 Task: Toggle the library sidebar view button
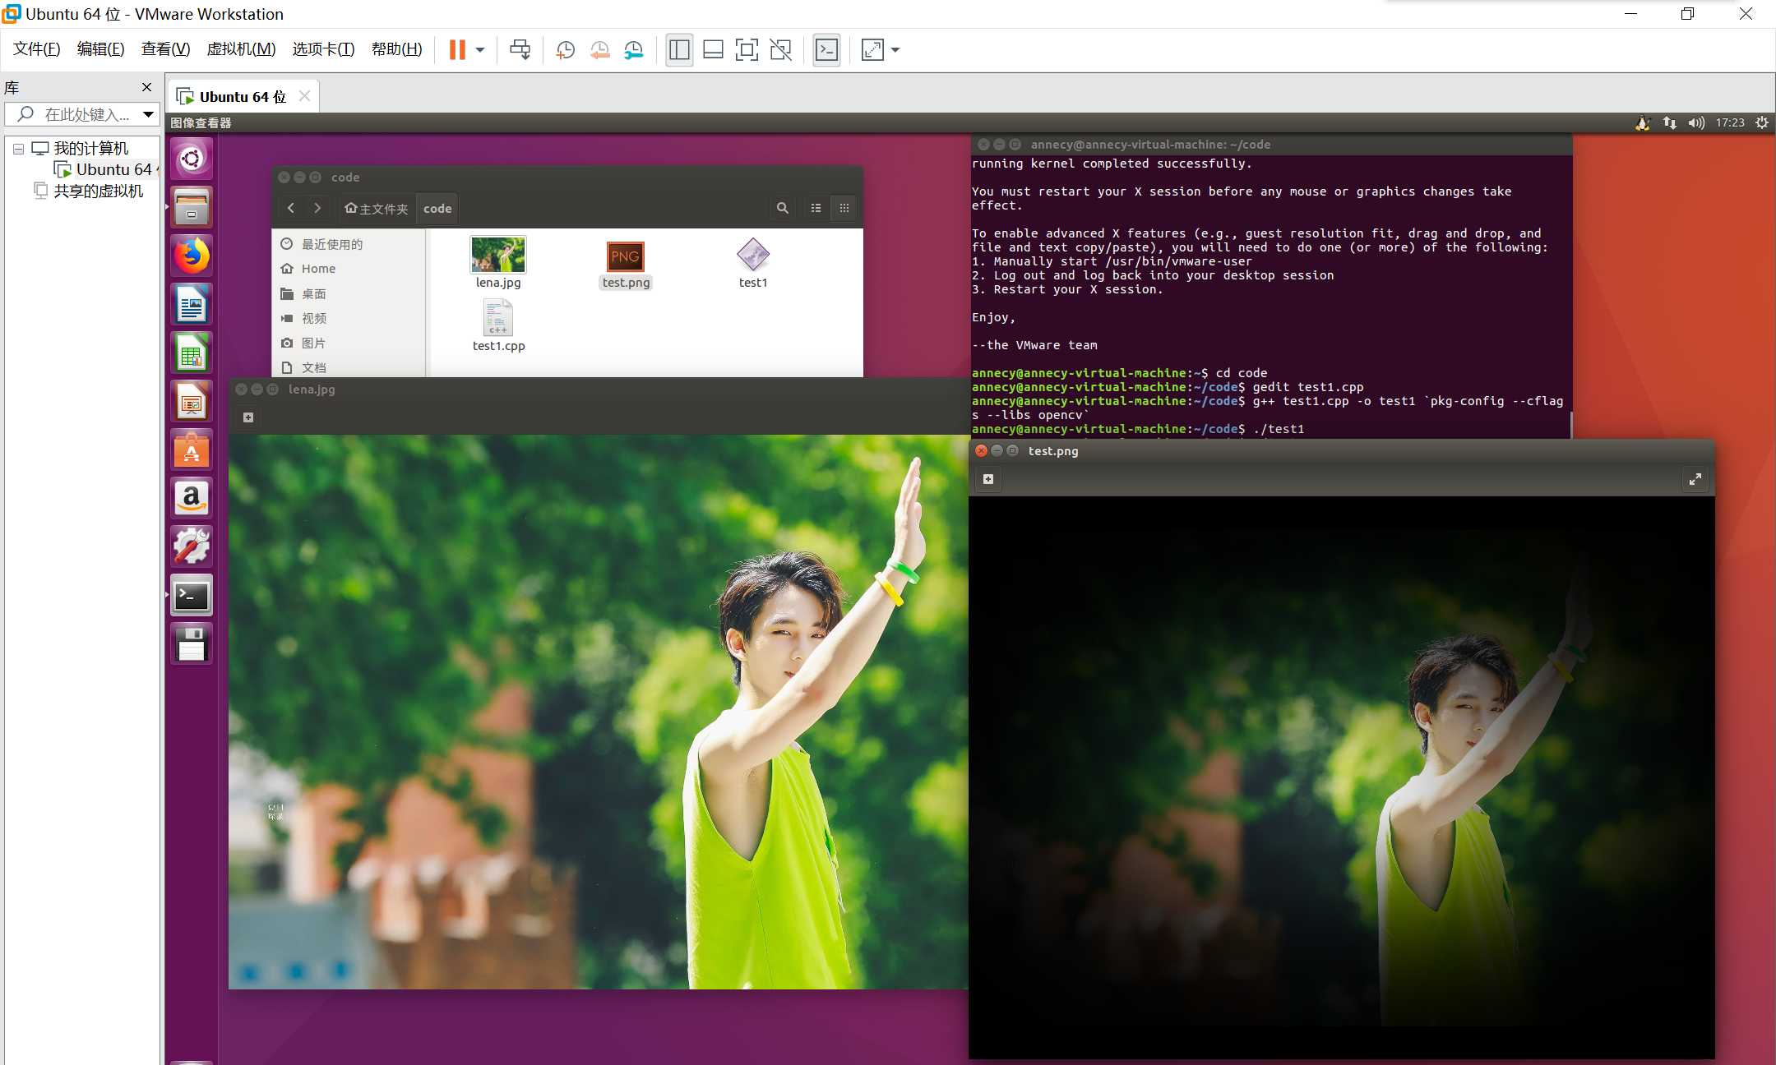tap(679, 50)
